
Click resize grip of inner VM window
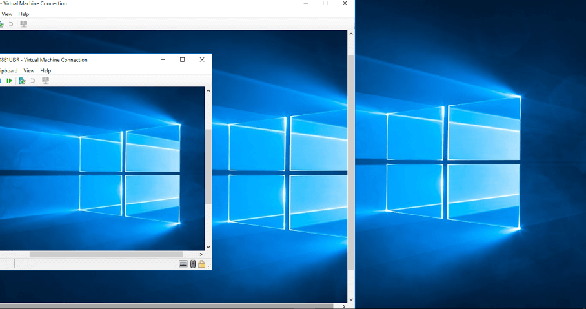tap(208, 266)
